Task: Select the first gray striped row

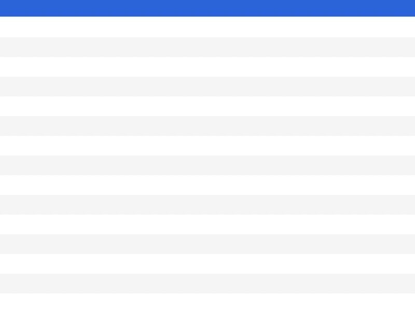Action: [208, 47]
